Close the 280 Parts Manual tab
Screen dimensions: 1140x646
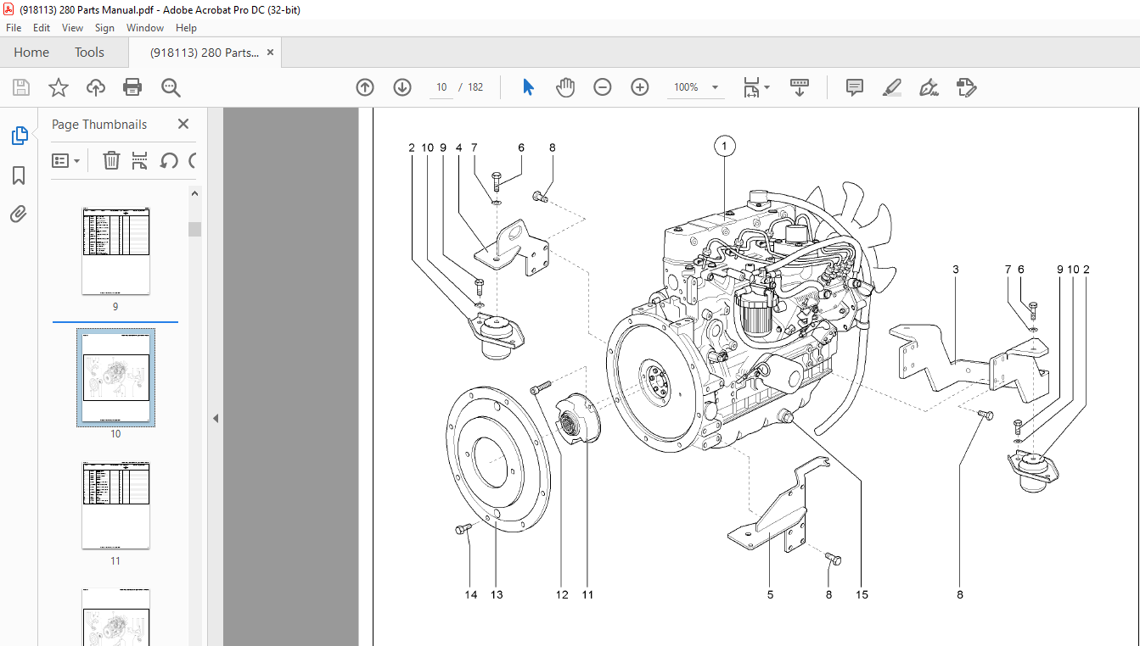271,53
